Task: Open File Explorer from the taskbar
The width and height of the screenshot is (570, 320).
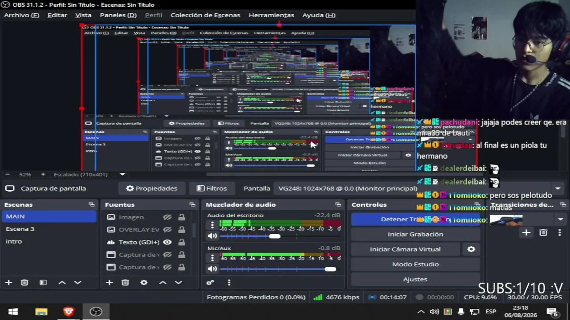Action: pyautogui.click(x=41, y=312)
